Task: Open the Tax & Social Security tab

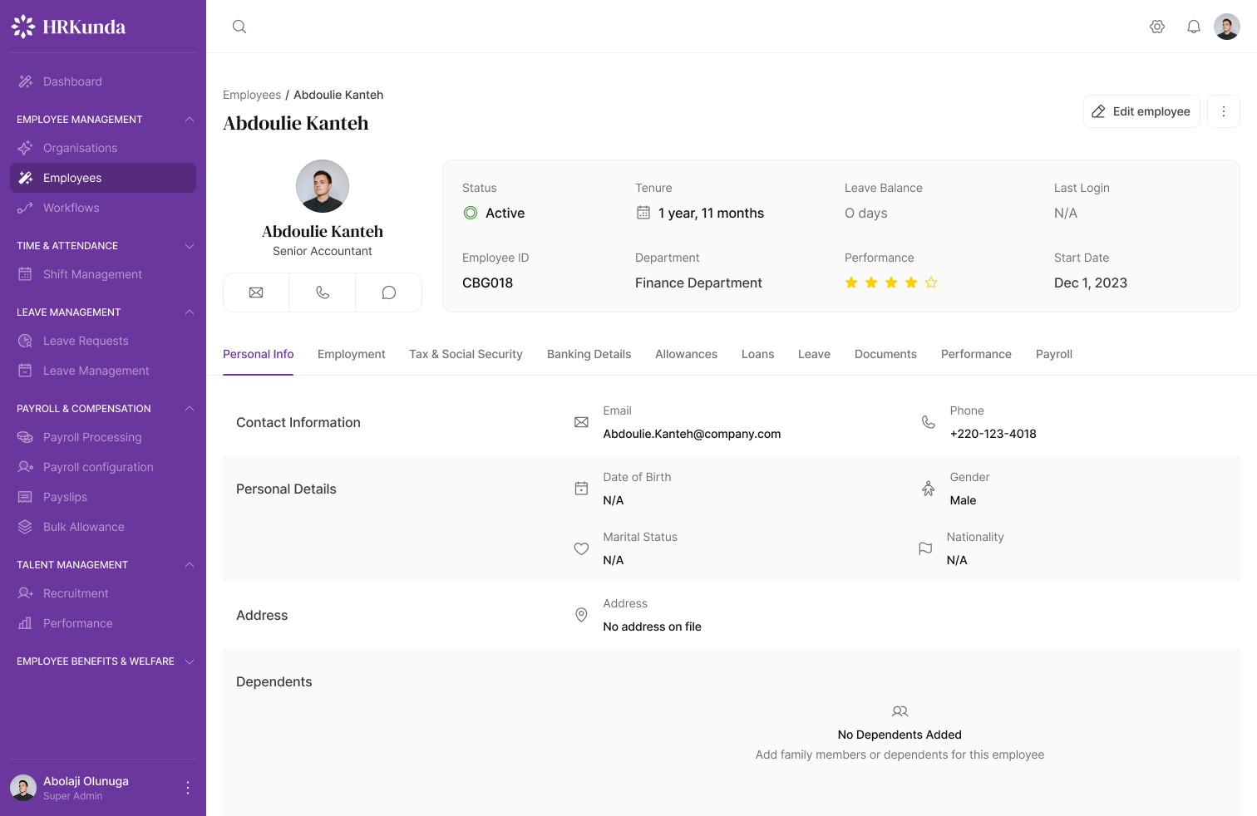Action: pos(466,354)
